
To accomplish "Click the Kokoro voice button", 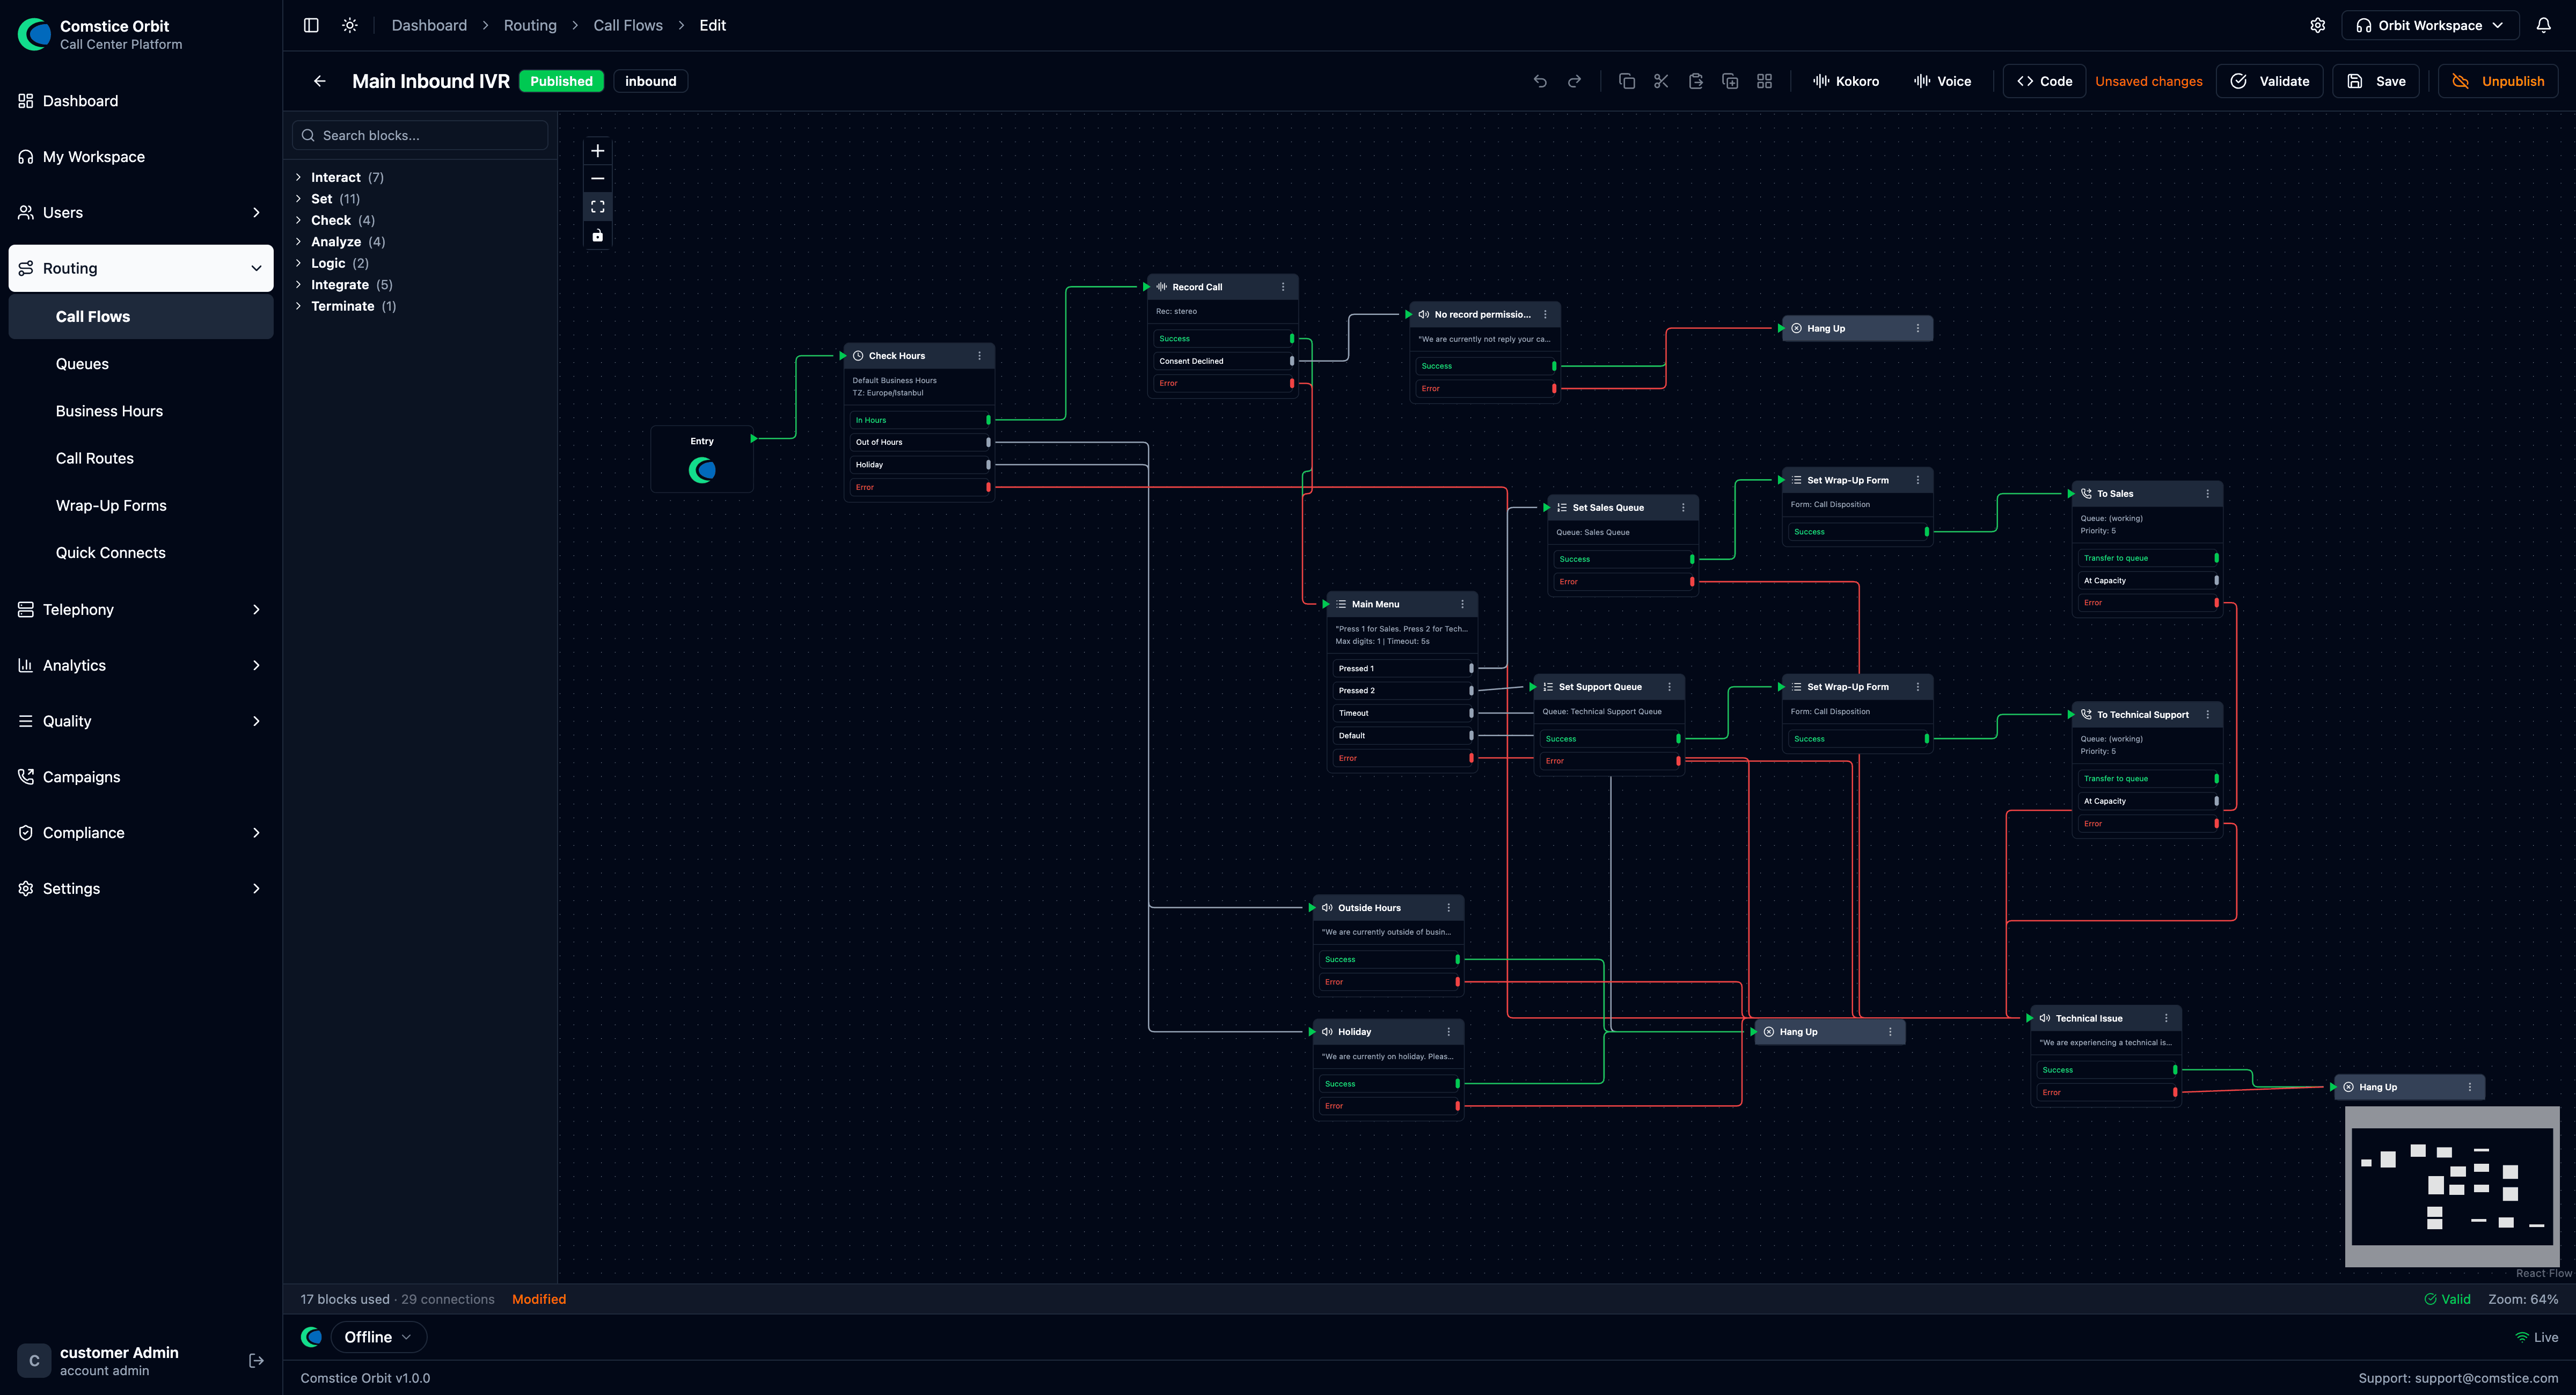I will click(x=1846, y=81).
